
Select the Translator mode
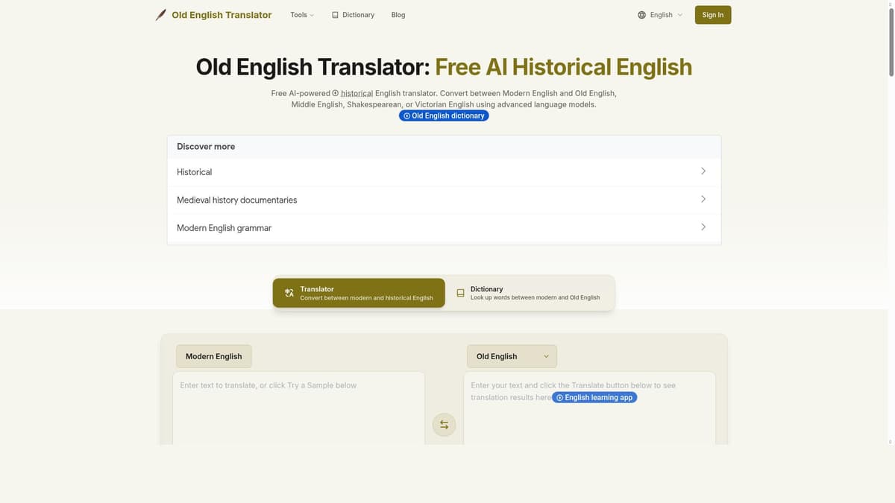(x=358, y=293)
